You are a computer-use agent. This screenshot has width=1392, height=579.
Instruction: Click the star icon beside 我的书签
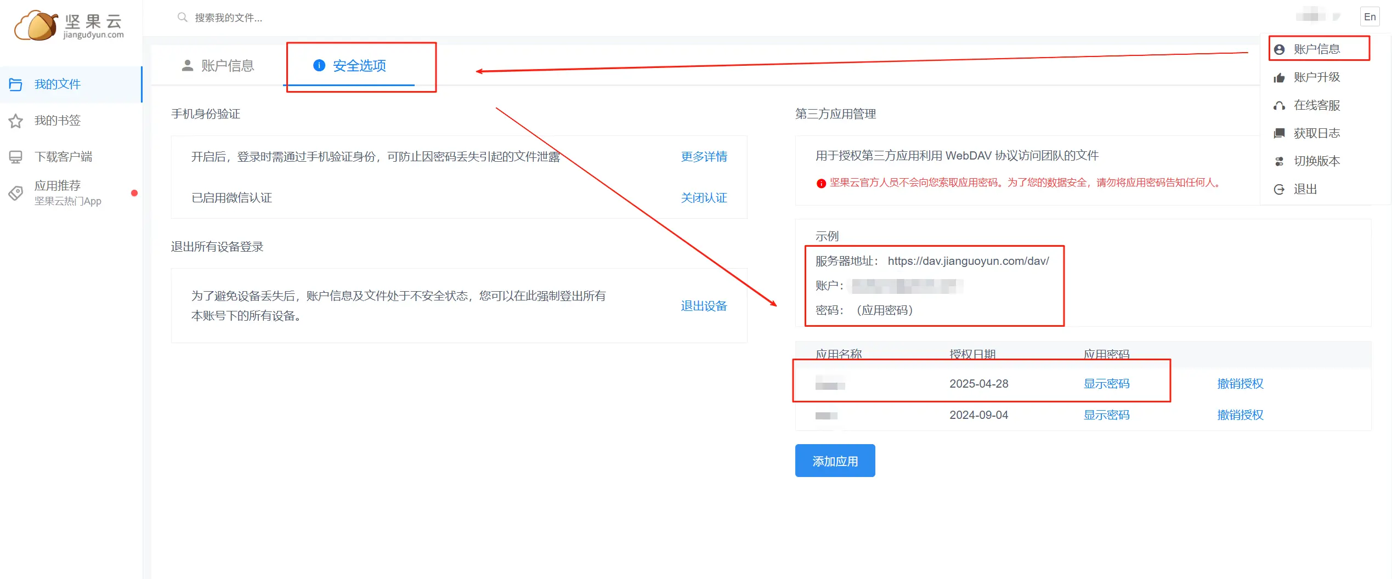(x=15, y=121)
